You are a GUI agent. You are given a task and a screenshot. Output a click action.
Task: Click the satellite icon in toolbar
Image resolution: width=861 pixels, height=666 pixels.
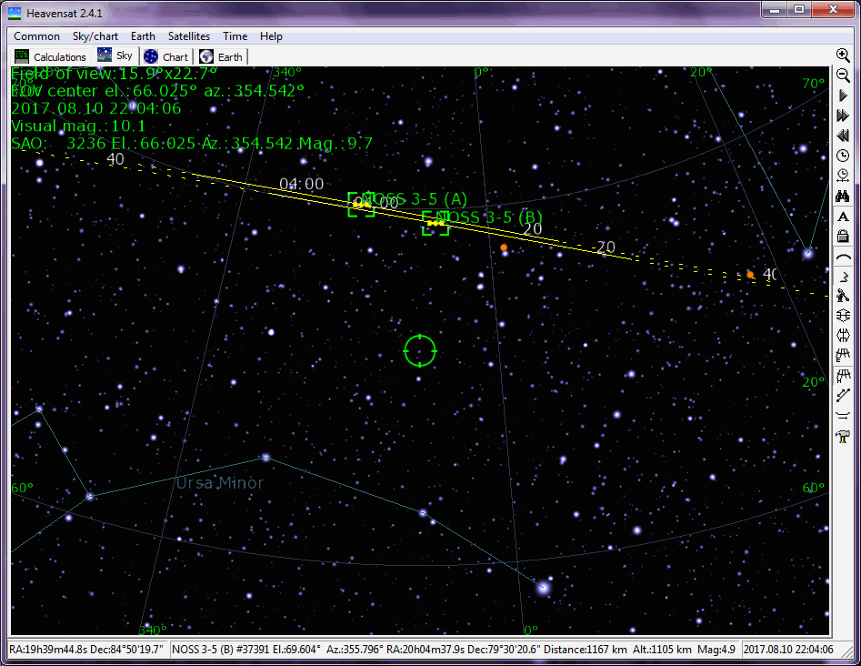[843, 296]
